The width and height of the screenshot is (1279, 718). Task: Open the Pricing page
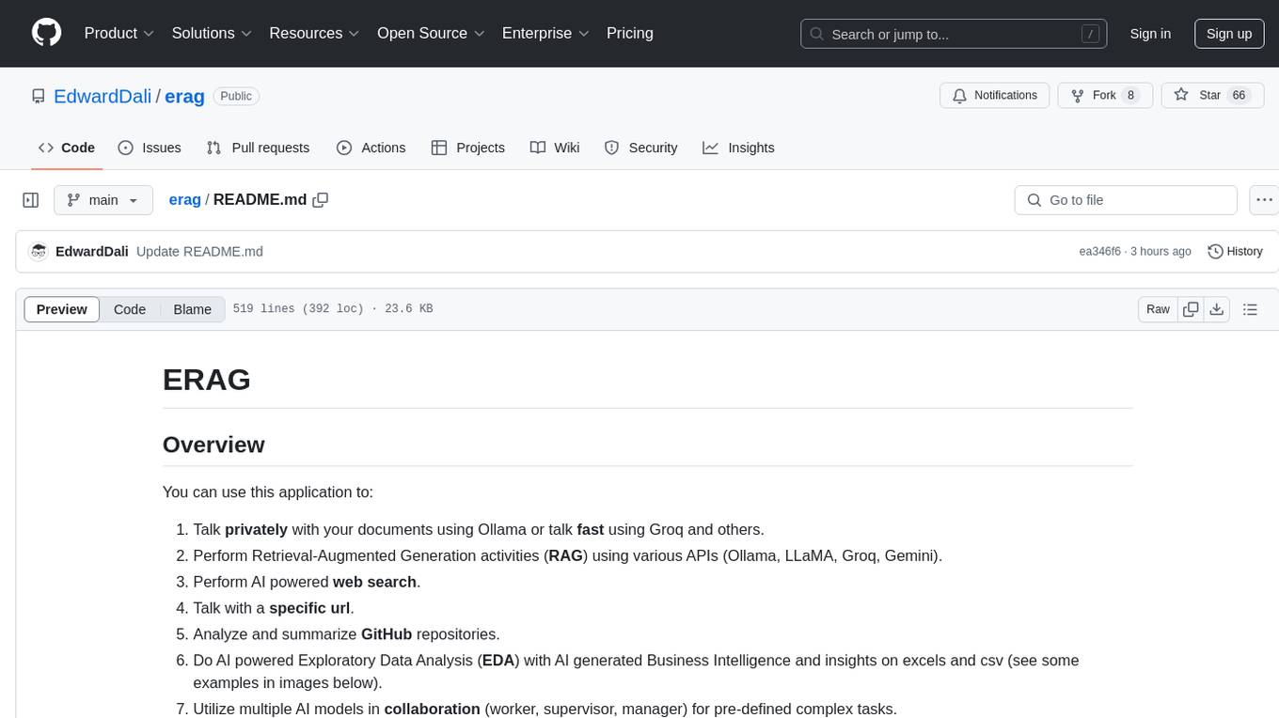[630, 33]
